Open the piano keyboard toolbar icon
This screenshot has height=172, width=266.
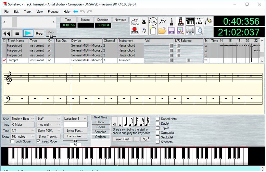click(191, 21)
